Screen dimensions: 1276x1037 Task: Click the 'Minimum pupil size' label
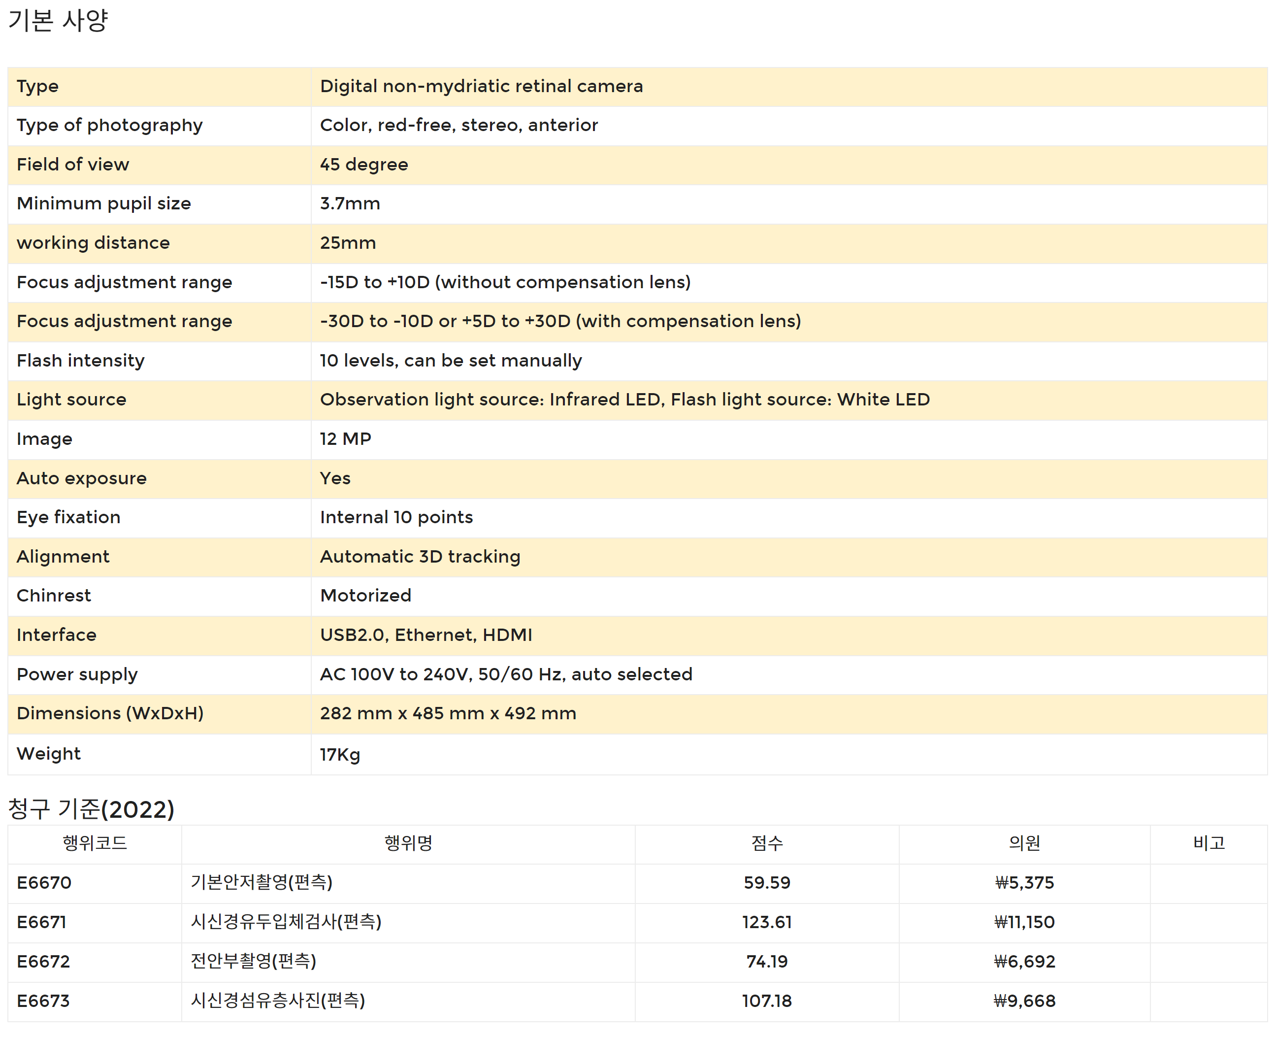click(x=104, y=203)
